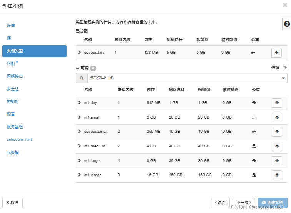Click the 名称 header in available table

coord(88,90)
